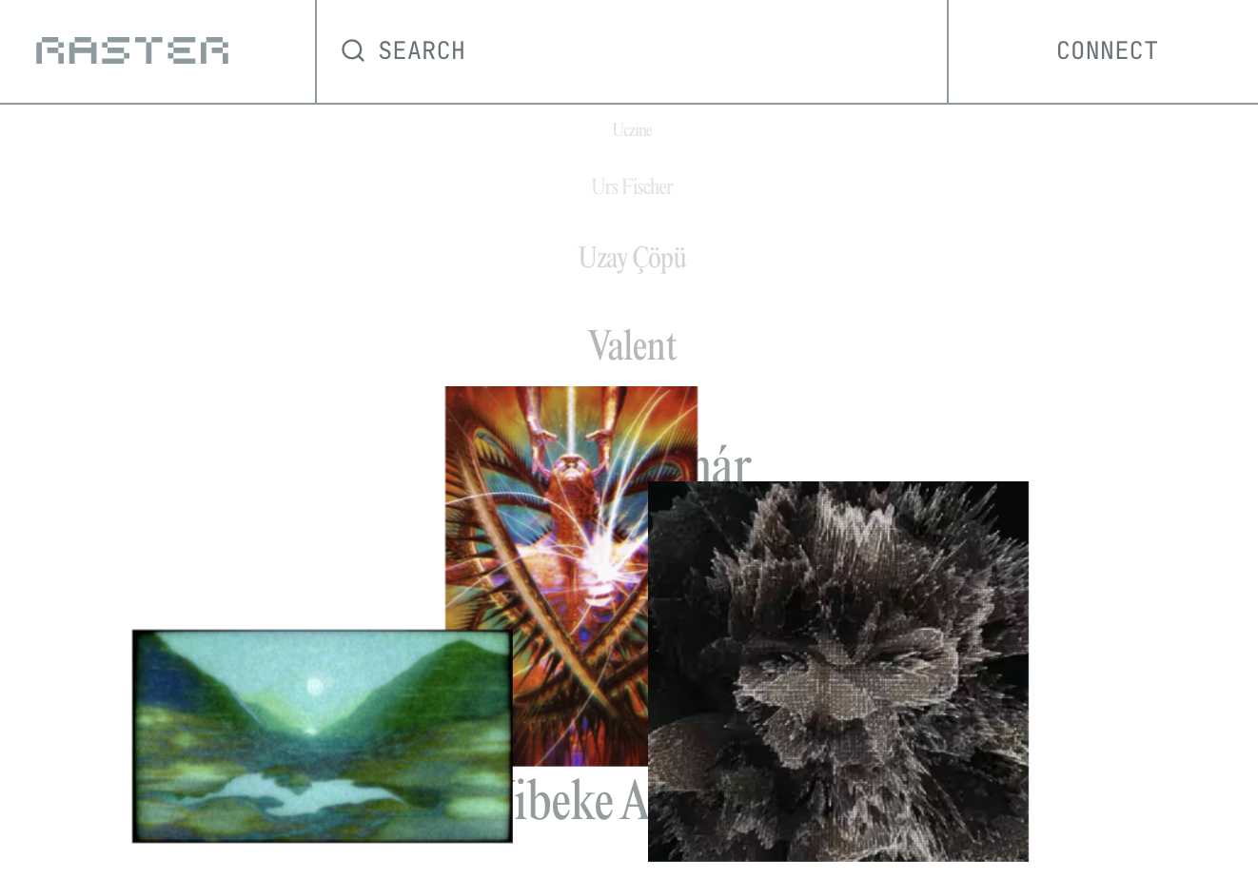1258x879 pixels.
Task: Select the Uczine artist link
Action: [632, 129]
